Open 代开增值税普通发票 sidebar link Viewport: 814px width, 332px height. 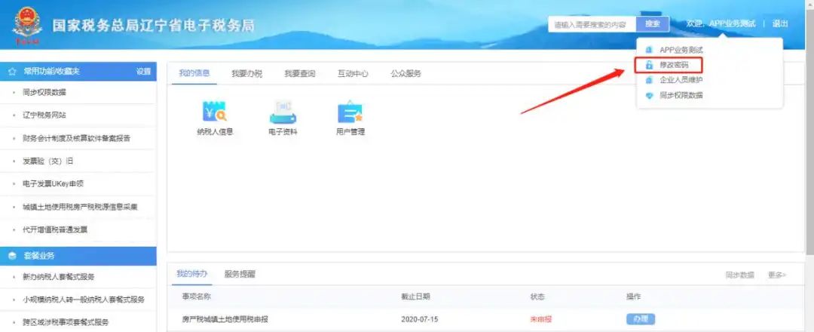[55, 229]
